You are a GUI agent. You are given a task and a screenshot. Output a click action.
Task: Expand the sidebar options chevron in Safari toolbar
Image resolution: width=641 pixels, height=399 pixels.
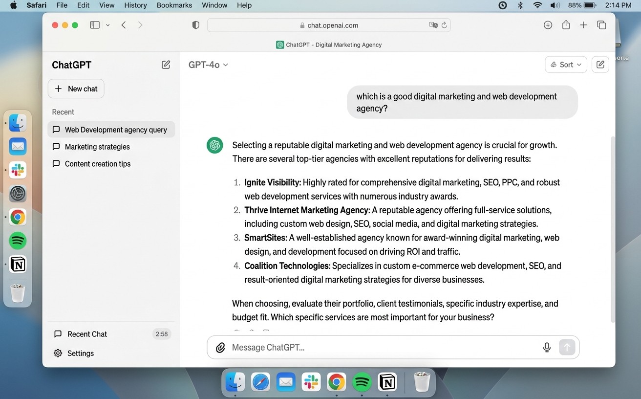pyautogui.click(x=108, y=25)
